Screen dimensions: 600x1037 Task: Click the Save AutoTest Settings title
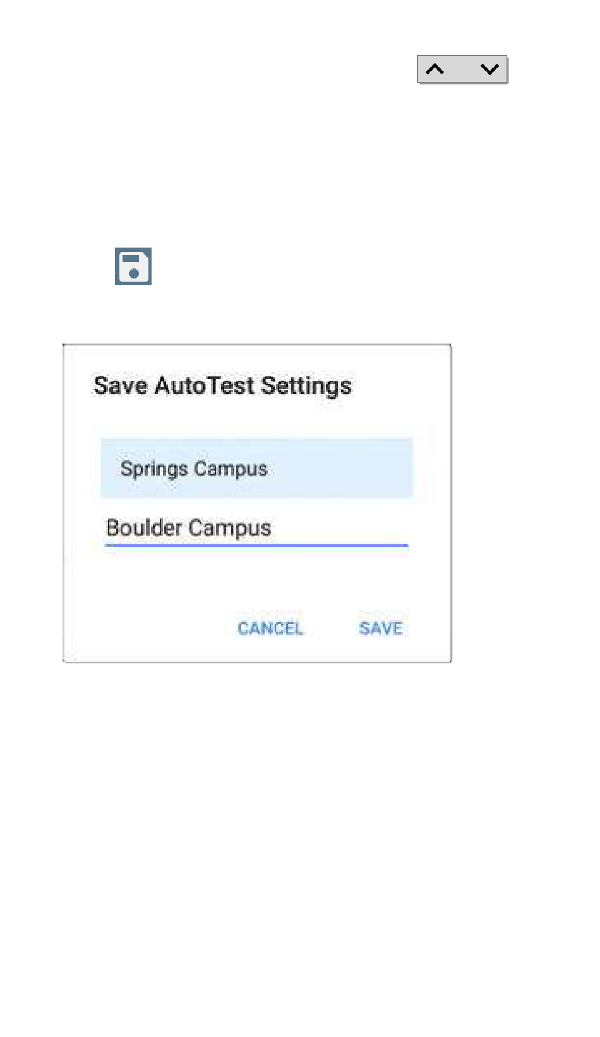(222, 385)
